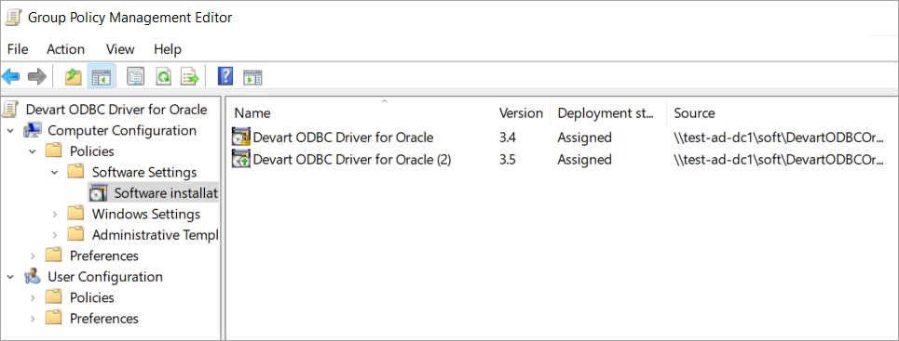The width and height of the screenshot is (899, 341).
Task: Expand Preferences under User Configuration
Action: (34, 319)
